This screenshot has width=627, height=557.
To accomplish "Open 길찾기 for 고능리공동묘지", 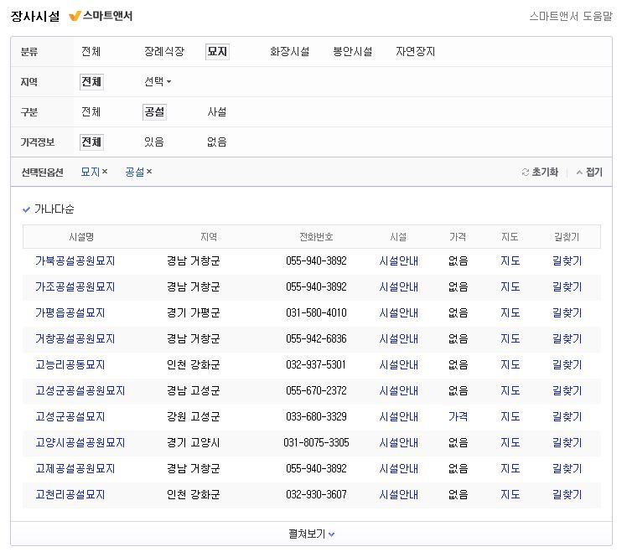I will (567, 365).
